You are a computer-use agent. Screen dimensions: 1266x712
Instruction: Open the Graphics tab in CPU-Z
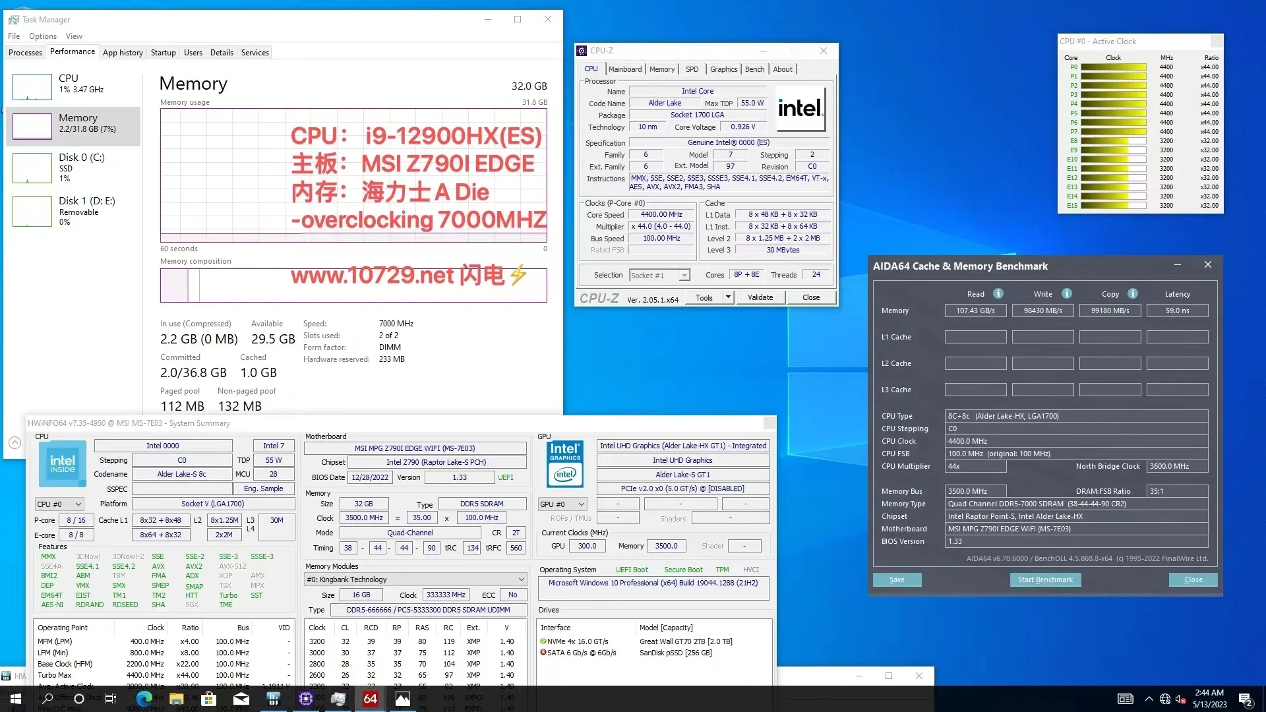pyautogui.click(x=723, y=69)
